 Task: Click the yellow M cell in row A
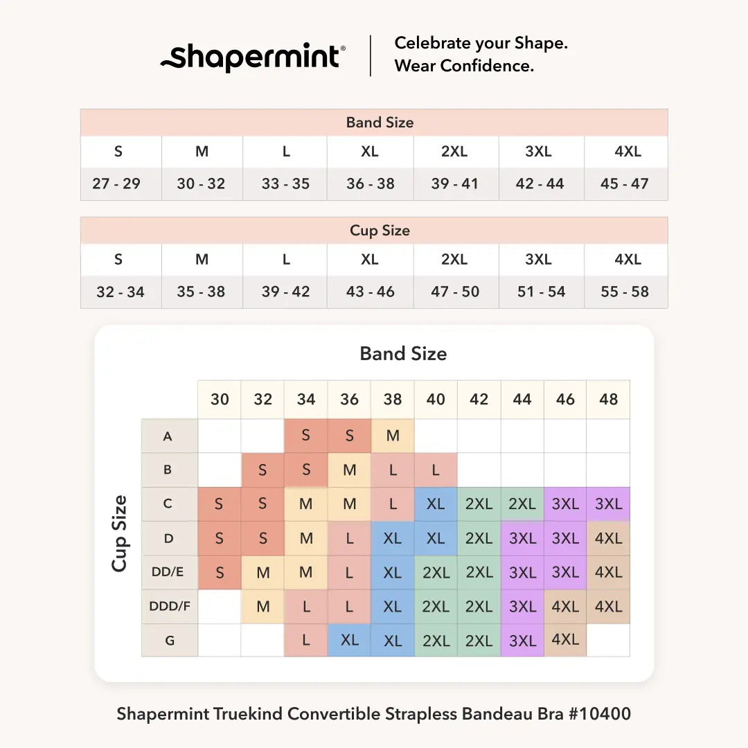tap(393, 436)
